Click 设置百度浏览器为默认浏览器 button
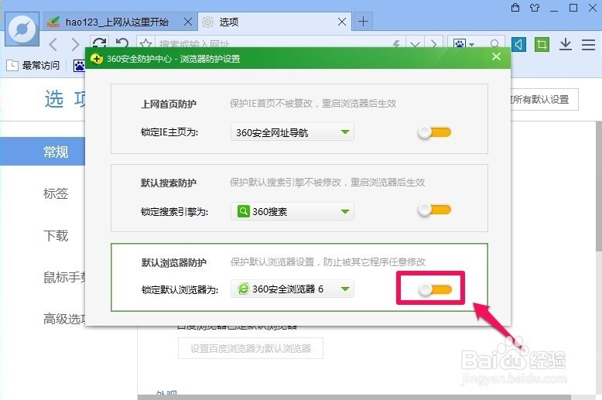 251,348
